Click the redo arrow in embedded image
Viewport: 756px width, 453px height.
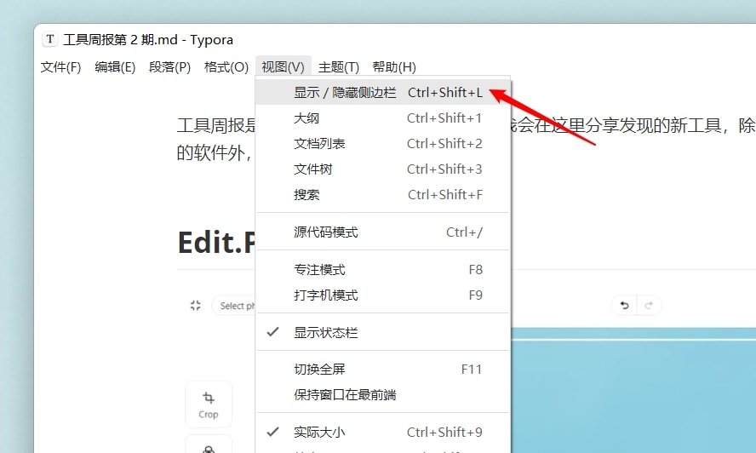coord(649,306)
